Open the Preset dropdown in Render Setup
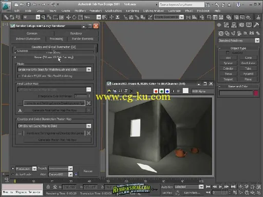The width and height of the screenshot is (263, 197). pyautogui.click(x=61, y=169)
